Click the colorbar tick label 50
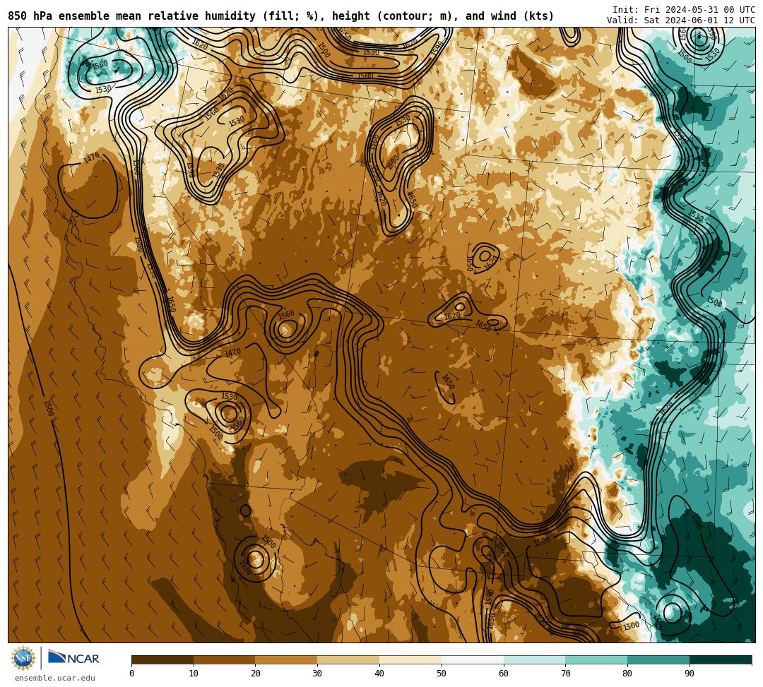The width and height of the screenshot is (763, 687). click(442, 674)
